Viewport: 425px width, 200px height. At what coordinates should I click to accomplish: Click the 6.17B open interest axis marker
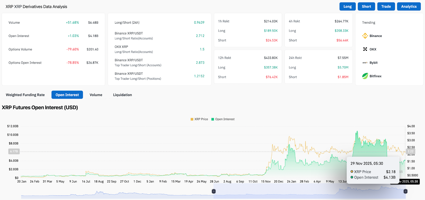click(14, 151)
